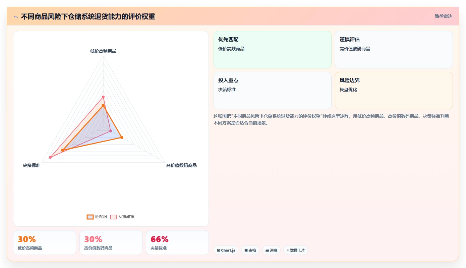Click the orange 匹配度 legend swatch
Screen dimensions: 466x268
(90, 217)
